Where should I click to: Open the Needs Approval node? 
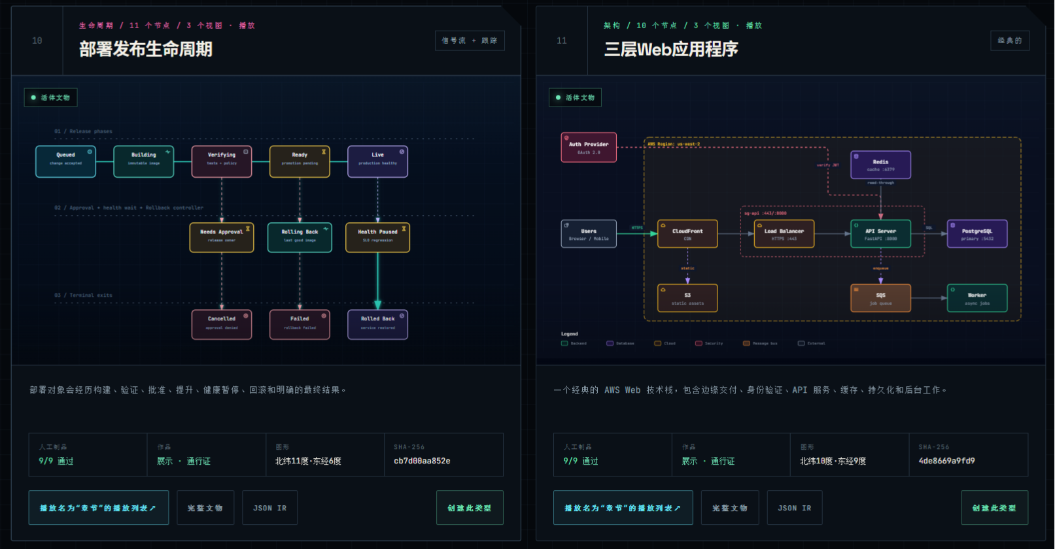[222, 237]
